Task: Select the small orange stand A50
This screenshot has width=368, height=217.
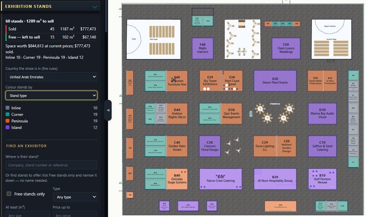Action: tap(130, 195)
